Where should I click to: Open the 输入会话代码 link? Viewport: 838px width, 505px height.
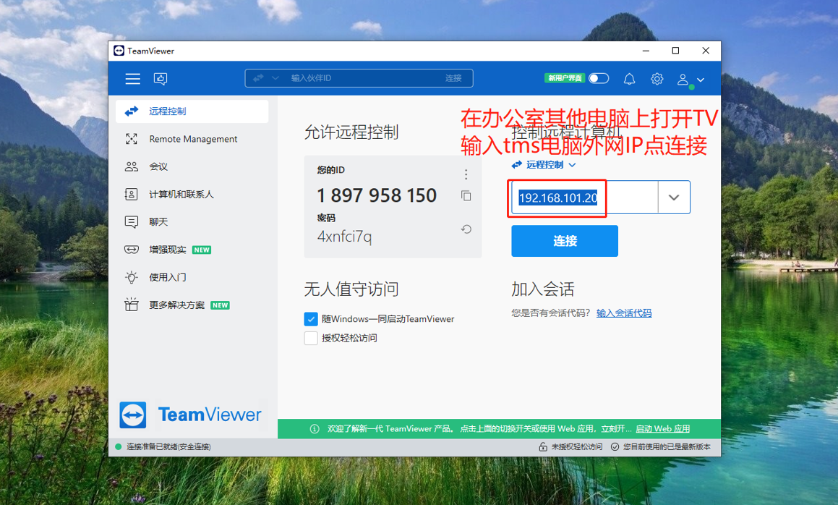624,313
